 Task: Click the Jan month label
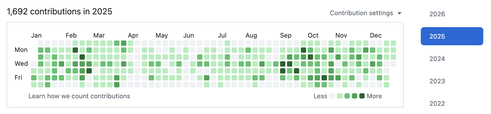[x=36, y=35]
